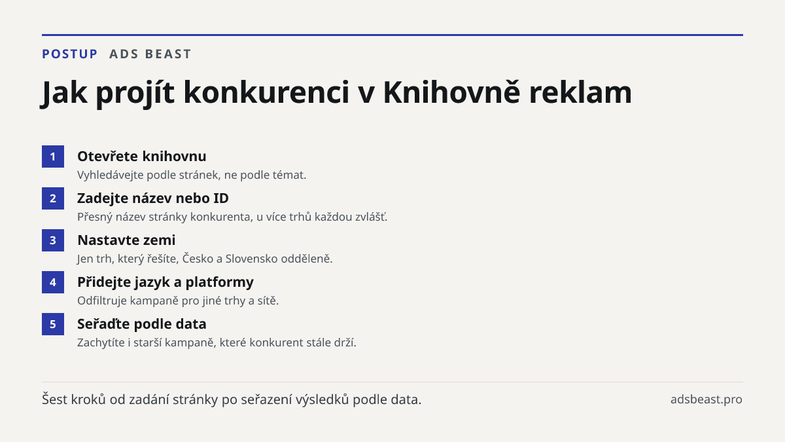Select the 'Seřaďte podle data' step title
This screenshot has width=785, height=442.
(142, 324)
